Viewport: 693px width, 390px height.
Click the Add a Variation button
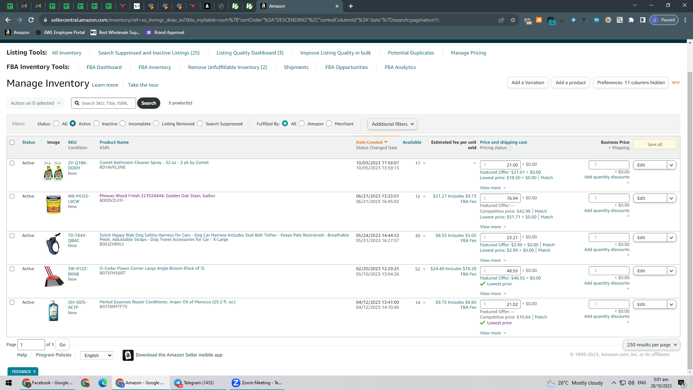click(528, 83)
